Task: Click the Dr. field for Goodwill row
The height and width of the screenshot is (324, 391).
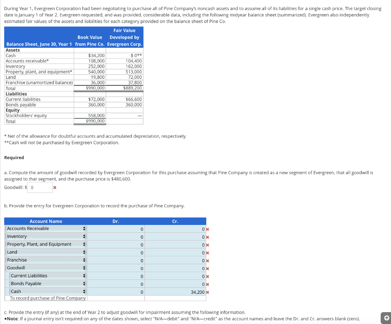Action: point(116,268)
